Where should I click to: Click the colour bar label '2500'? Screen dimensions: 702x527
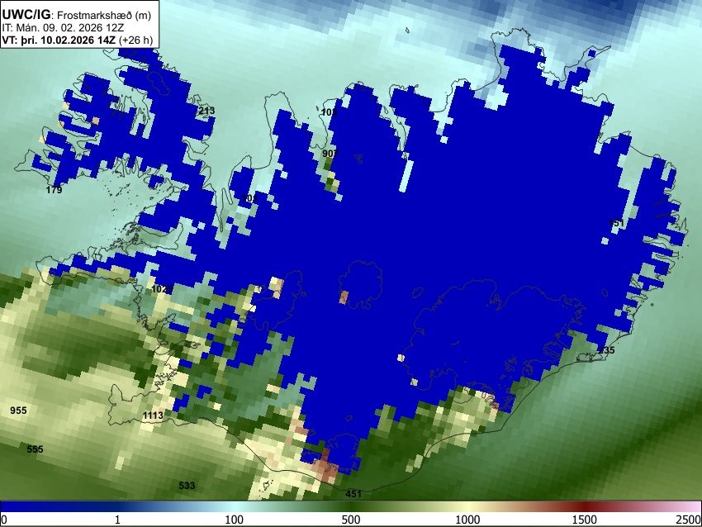pyautogui.click(x=689, y=520)
